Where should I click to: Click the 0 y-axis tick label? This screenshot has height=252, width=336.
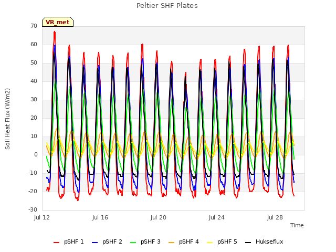36,154
